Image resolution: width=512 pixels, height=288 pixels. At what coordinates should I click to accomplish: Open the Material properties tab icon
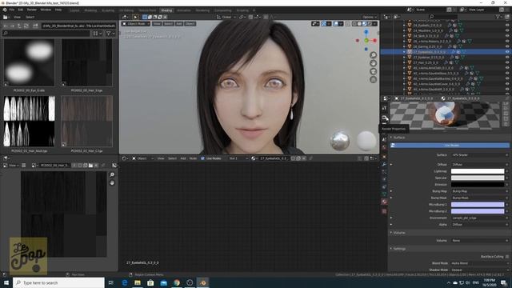point(384,202)
